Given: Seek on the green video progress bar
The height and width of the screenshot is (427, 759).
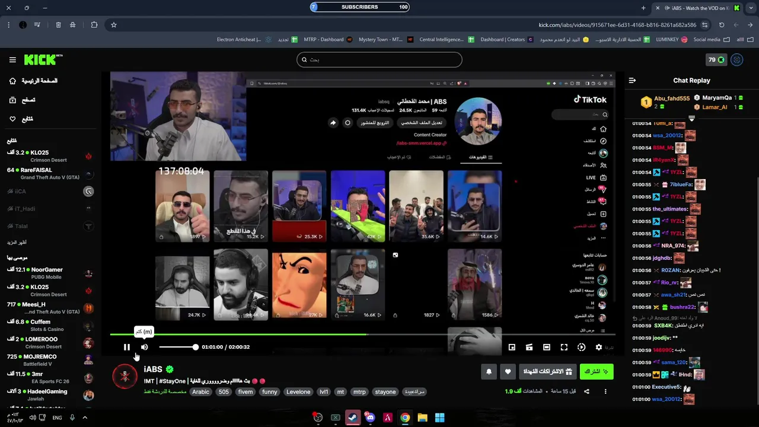Looking at the screenshot, I should (x=362, y=334).
